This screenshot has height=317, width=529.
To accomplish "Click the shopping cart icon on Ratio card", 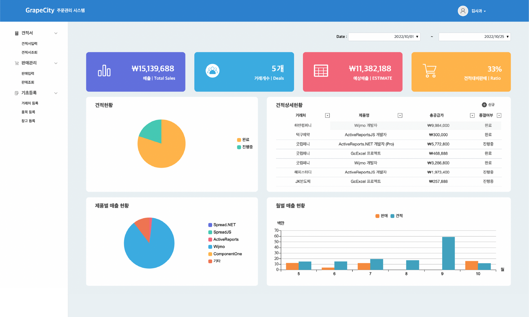I will pos(430,71).
